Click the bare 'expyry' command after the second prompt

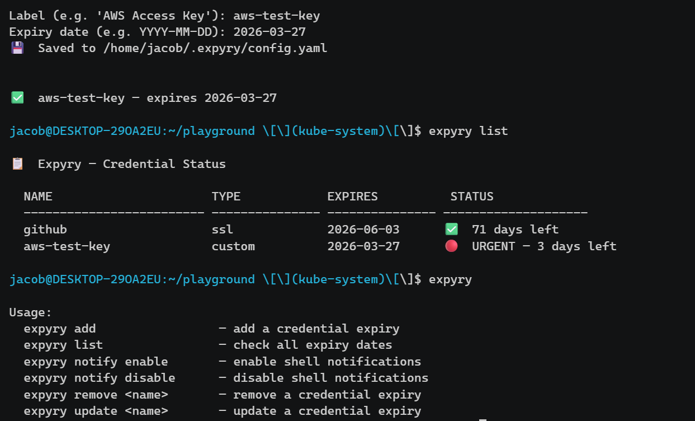(x=450, y=279)
